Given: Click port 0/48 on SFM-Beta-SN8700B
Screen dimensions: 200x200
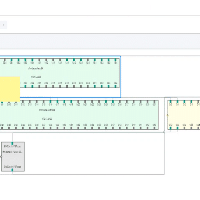Looking at the screenshot, I should (51, 128).
